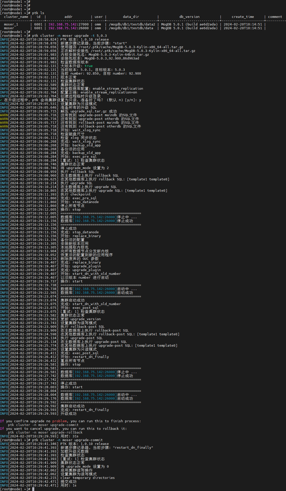This screenshot has height=491, width=286.
Task: Click the terminal cursor at the final prompt
Action: (x=33, y=489)
